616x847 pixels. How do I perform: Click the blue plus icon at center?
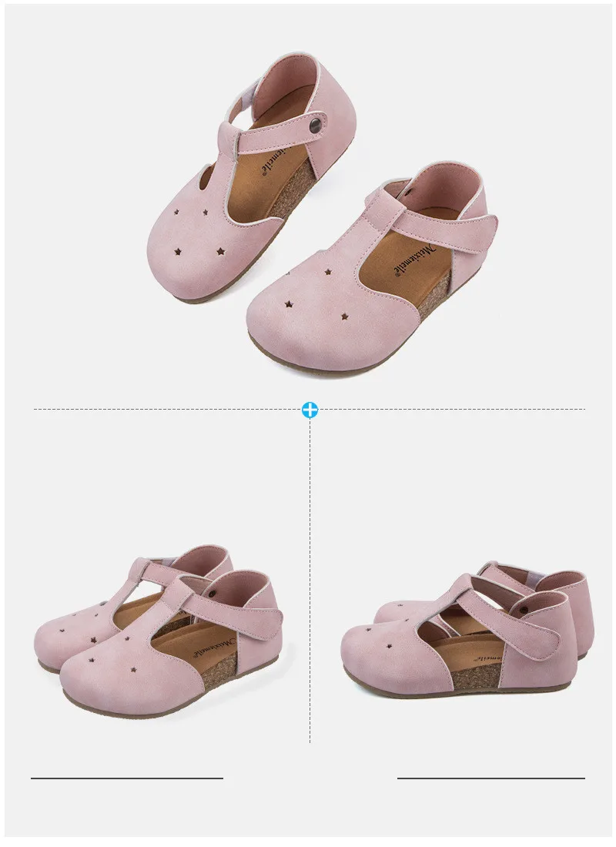point(310,410)
